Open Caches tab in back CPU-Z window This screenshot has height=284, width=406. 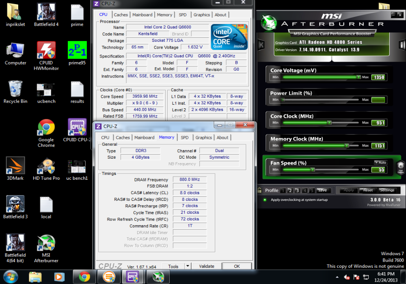pos(121,15)
